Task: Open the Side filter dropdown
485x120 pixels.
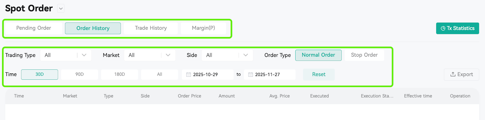Action: tap(227, 55)
